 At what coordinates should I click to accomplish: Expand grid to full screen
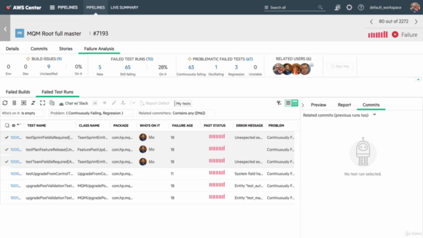[42, 103]
